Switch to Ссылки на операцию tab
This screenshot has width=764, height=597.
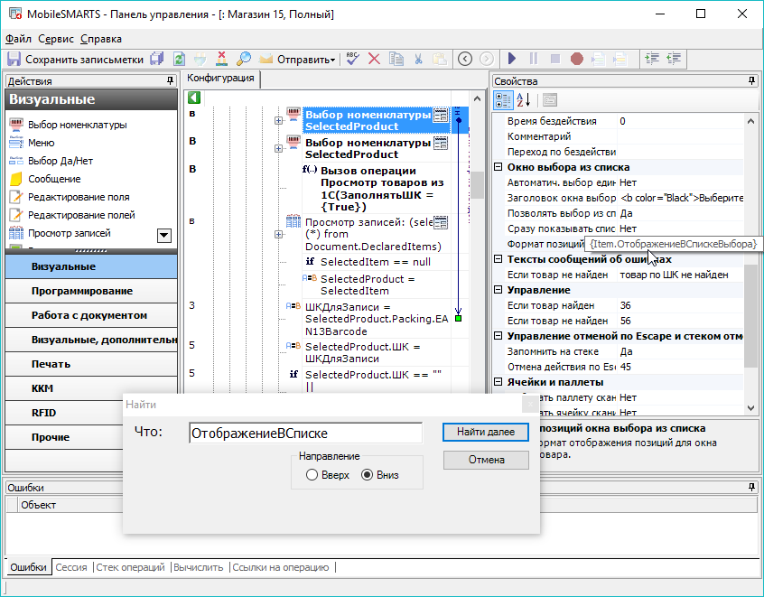[281, 567]
